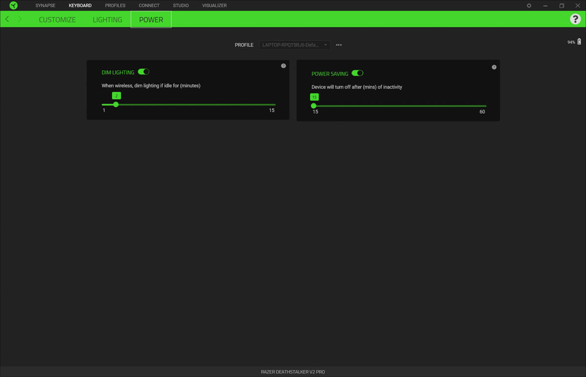
Task: Click the Power Saving maximum 60 label
Action: click(482, 112)
